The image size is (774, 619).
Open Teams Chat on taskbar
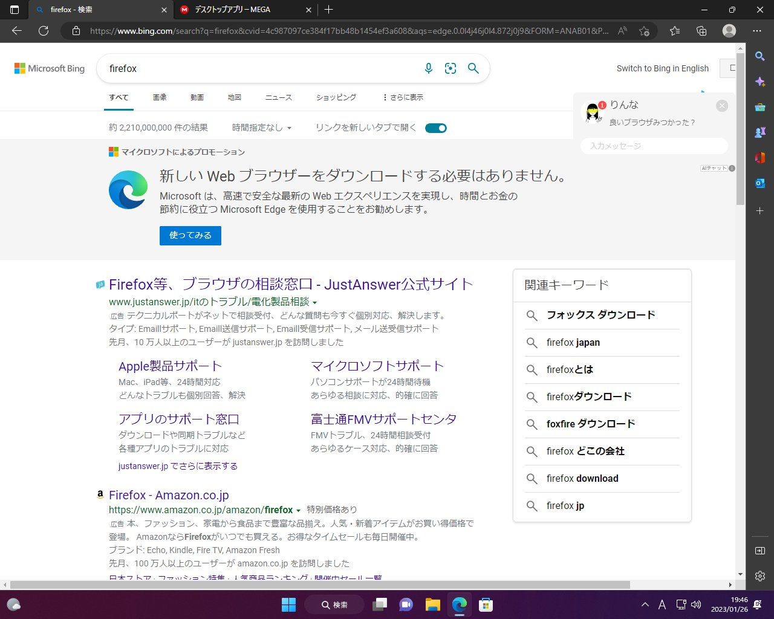click(406, 604)
